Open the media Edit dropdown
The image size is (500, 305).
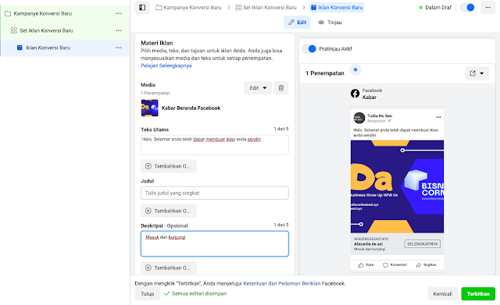pos(258,88)
